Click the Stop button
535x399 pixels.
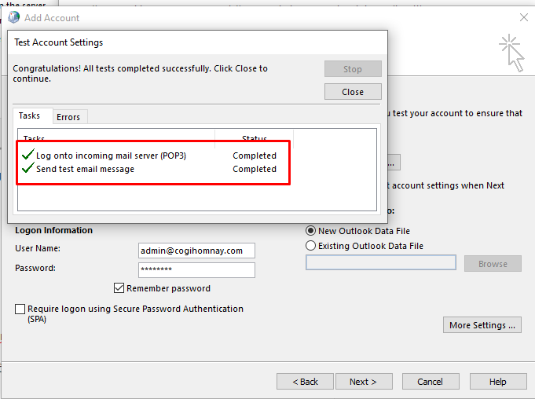tap(353, 69)
